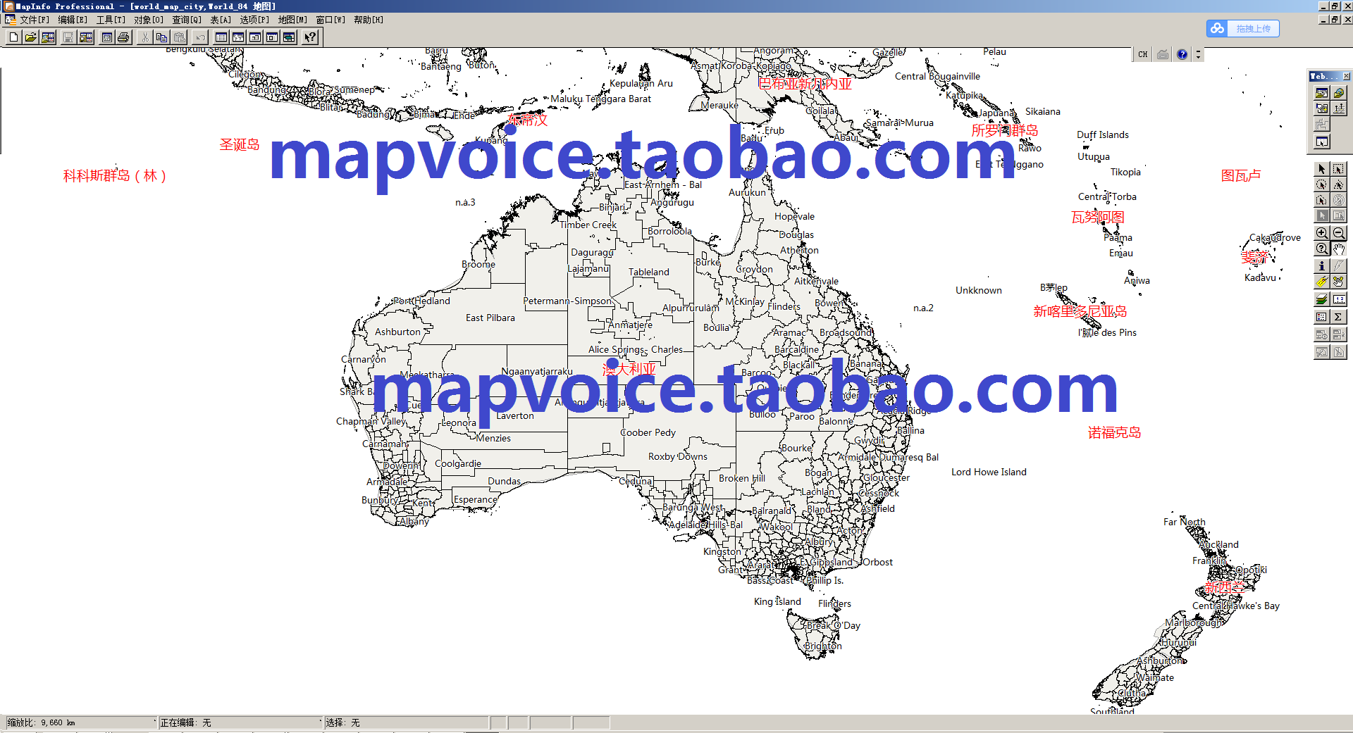Choose the Polygon Select tool

(x=1339, y=184)
